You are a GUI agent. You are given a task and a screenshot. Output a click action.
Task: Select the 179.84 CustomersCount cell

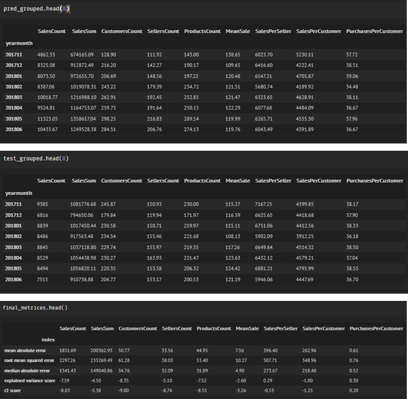[108, 215]
